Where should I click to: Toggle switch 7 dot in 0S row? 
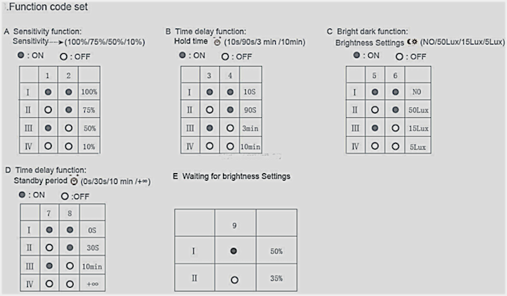pyautogui.click(x=49, y=229)
